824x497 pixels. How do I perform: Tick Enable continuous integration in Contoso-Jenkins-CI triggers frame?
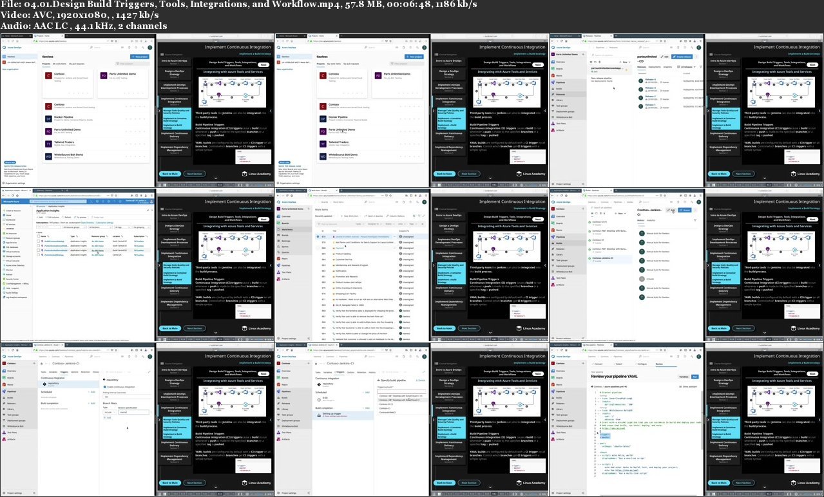[x=105, y=387]
